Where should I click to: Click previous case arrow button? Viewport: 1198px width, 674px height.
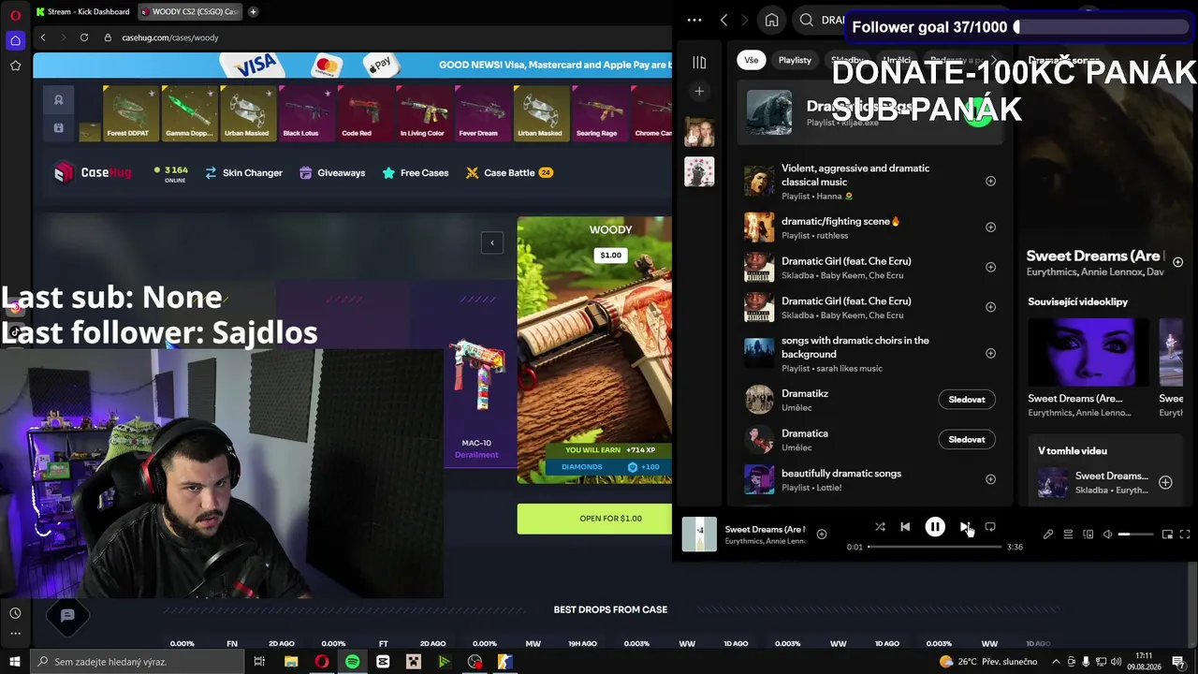tap(492, 243)
